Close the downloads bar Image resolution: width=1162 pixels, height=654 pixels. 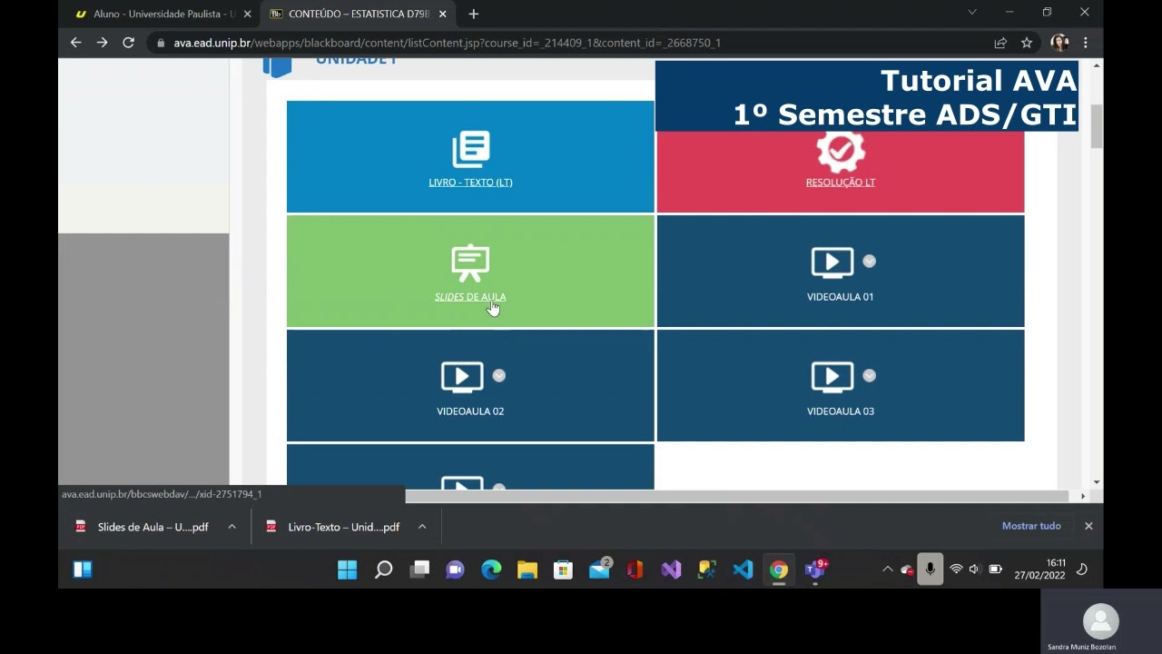coord(1088,526)
